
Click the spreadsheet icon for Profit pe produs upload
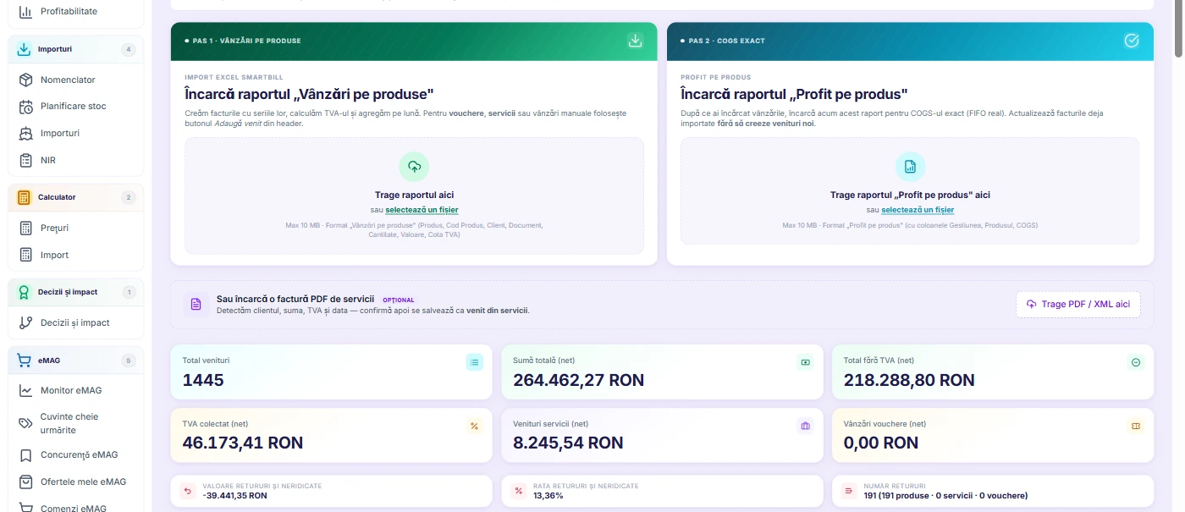pos(910,166)
